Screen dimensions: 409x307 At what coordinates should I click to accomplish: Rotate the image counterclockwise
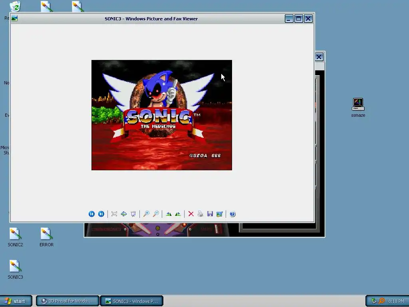tap(178, 214)
